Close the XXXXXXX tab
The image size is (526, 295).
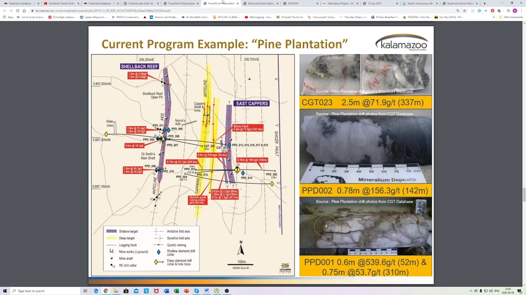click(x=317, y=3)
